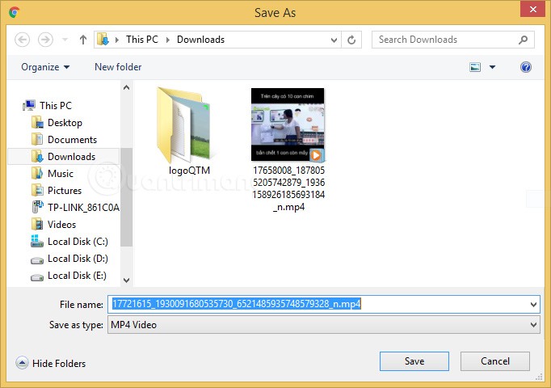This screenshot has height=388, width=551.
Task: Click Hide Folders toggle
Action: coord(50,364)
